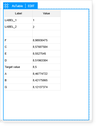Click the empty label cell below LABEL_2
The image size is (96, 126).
pyautogui.click(x=18, y=33)
